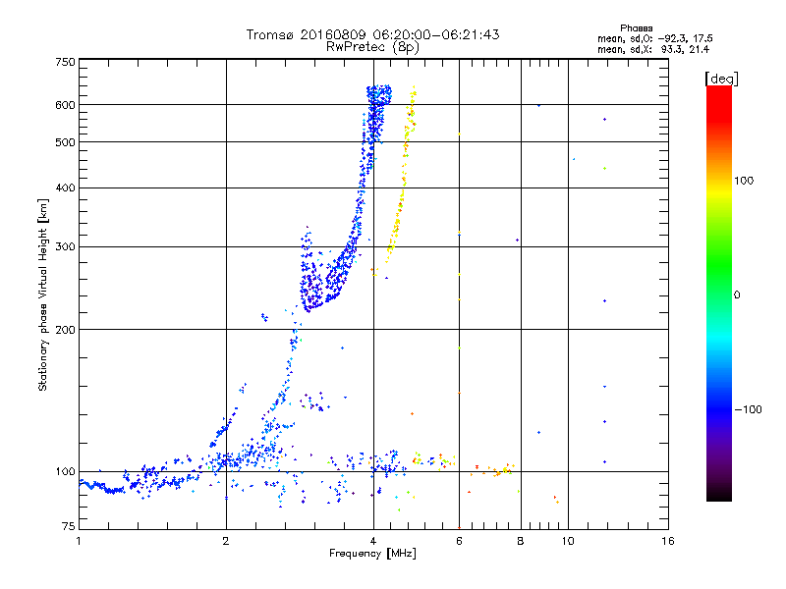Click the colorbar tick label "0"
Image resolution: width=786 pixels, height=589 pixels.
pos(737,294)
